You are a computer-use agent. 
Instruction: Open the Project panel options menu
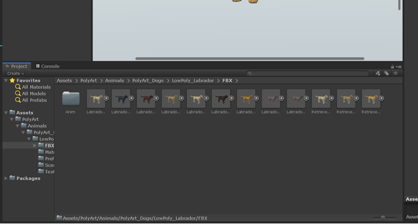coord(399,67)
